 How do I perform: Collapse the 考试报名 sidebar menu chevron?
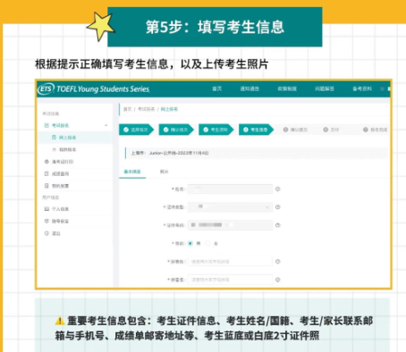click(106, 125)
